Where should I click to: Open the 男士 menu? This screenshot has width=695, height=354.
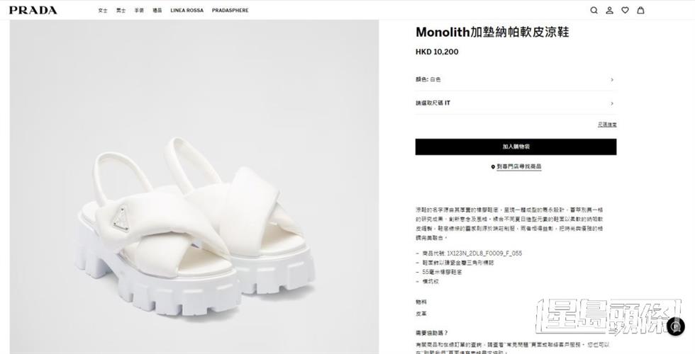click(121, 10)
